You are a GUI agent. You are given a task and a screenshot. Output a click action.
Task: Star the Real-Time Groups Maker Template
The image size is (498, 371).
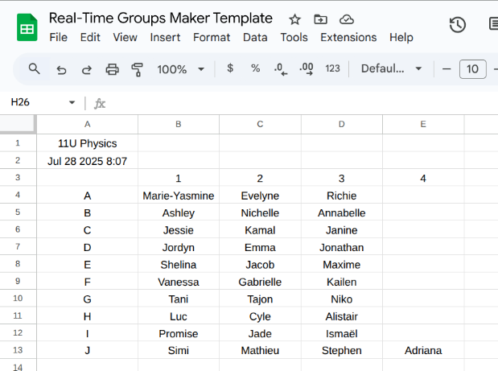(295, 19)
